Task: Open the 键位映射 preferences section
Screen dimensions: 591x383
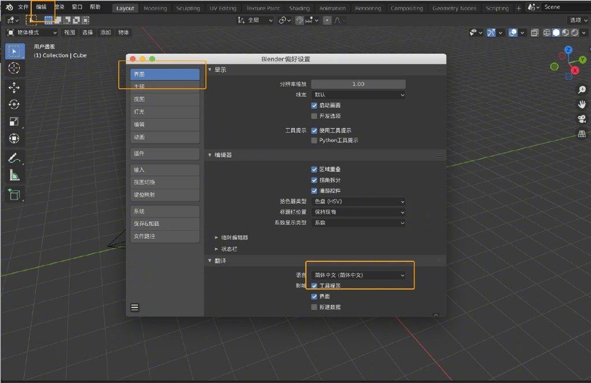Action: click(164, 195)
